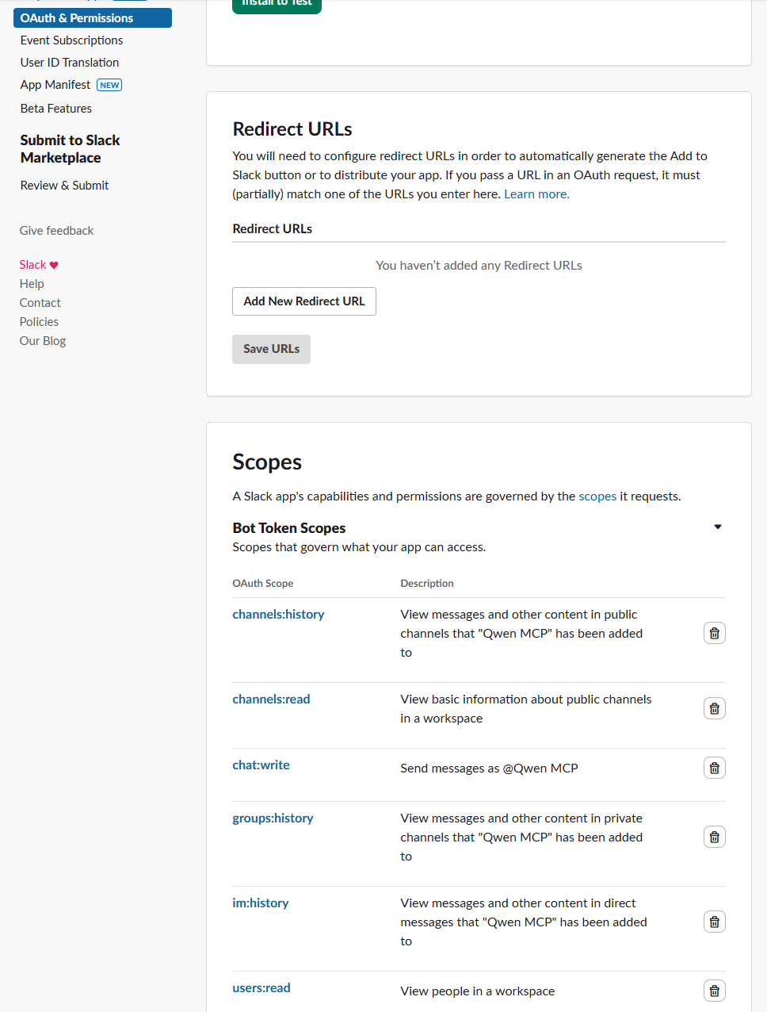Viewport: 767px width, 1012px height.
Task: Navigate to Beta Features
Action: pos(56,109)
